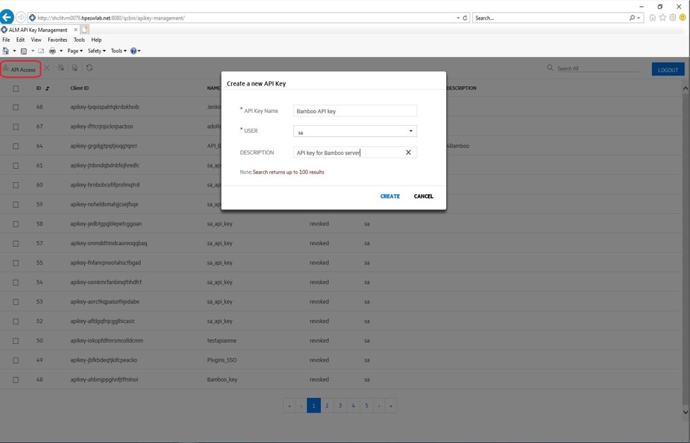This screenshot has height=443, width=690.
Task: Click the Home icon in browser toolbar
Action: click(x=6, y=49)
